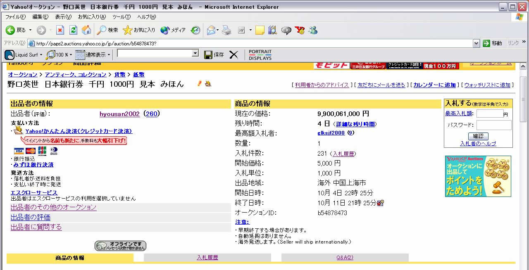Open the 確認 confirm bid button

(478, 136)
